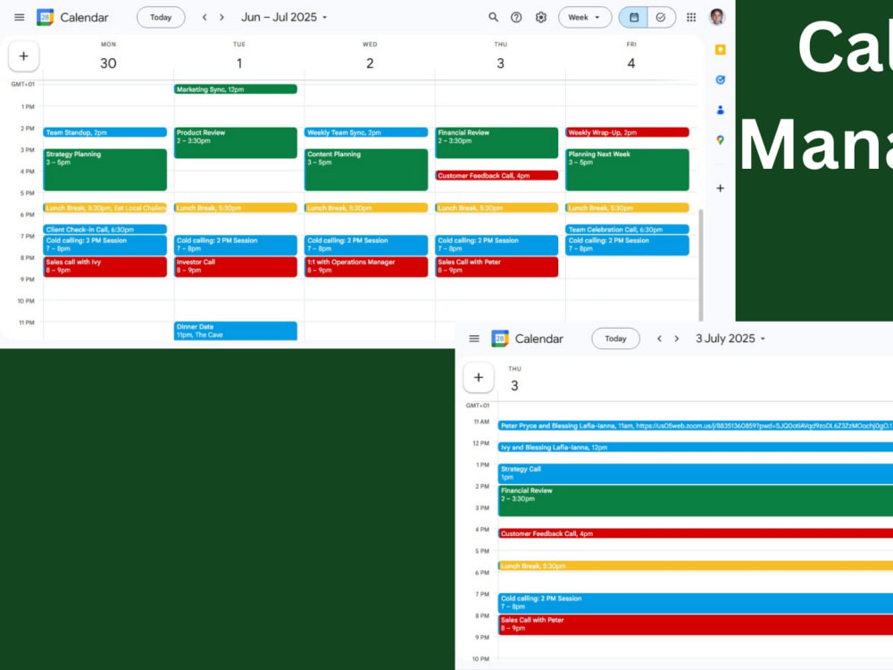Open the Support help icon

point(516,18)
